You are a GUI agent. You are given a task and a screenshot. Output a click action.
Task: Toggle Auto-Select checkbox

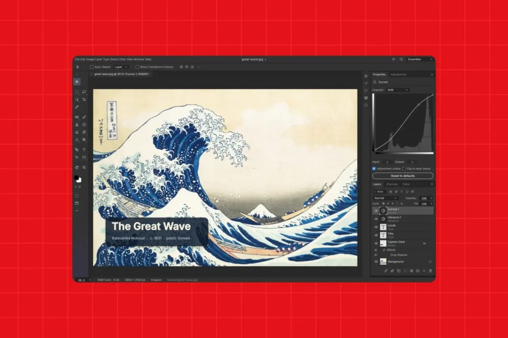point(92,67)
